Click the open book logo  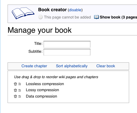(x=23, y=13)
